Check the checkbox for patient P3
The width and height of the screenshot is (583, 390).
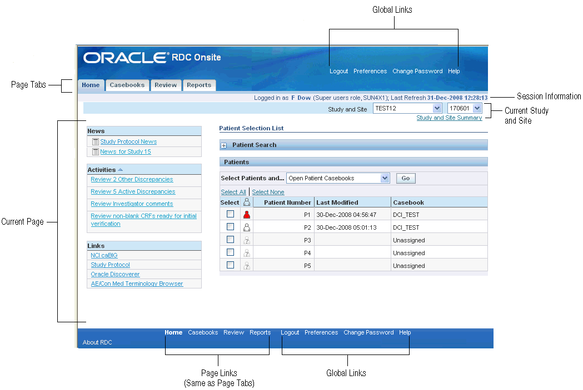coord(231,239)
